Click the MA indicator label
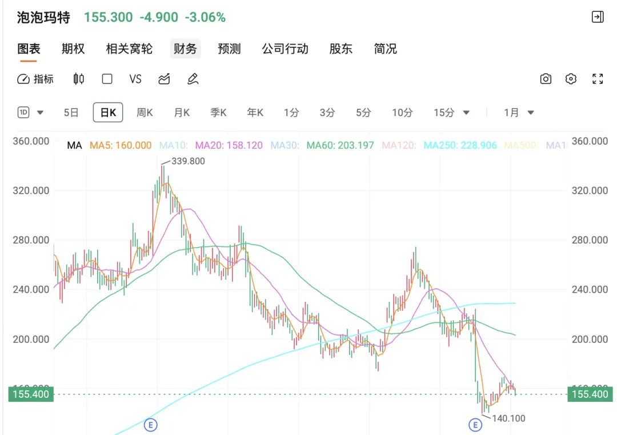617x435 pixels. click(74, 145)
